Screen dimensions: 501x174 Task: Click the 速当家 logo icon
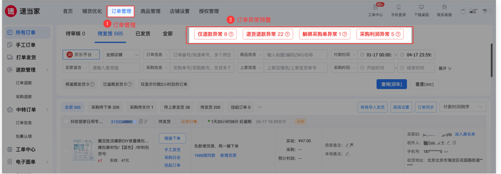tap(11, 11)
